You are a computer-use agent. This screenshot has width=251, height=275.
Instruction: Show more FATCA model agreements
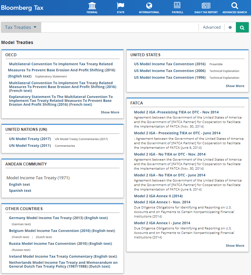click(x=235, y=245)
